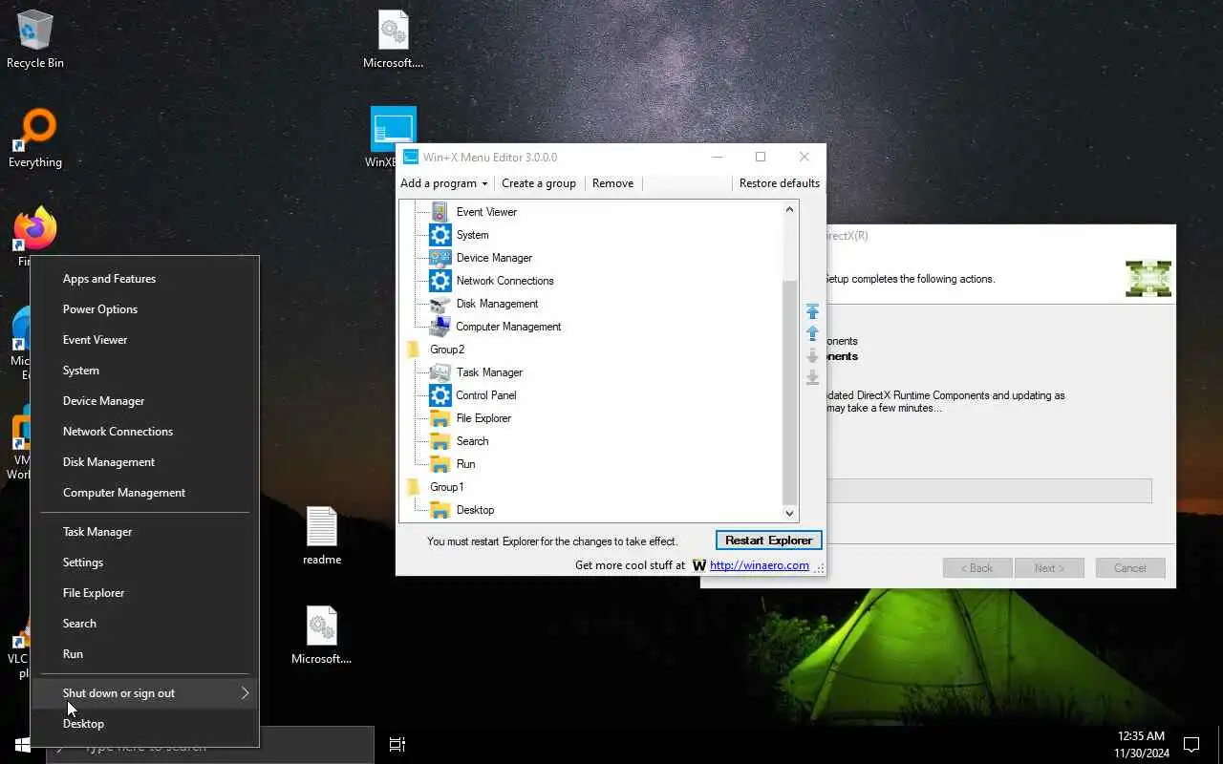
Task: Choose Desktop from Win+X menu
Action: tap(145, 724)
